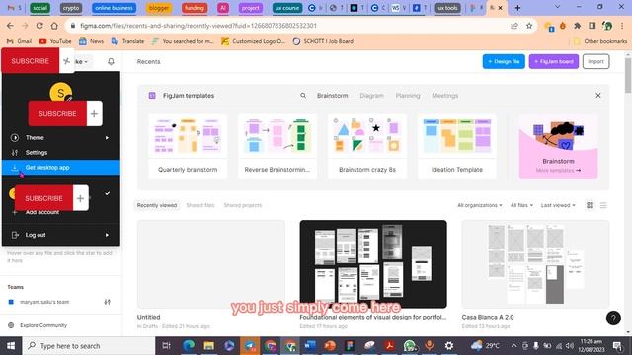Screen dimensions: 632x355
Task: Click the share page icon in address bar
Action: tap(514, 26)
